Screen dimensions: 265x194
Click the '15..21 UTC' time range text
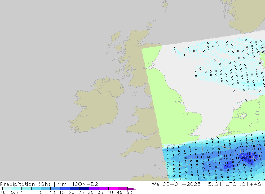[220, 184]
